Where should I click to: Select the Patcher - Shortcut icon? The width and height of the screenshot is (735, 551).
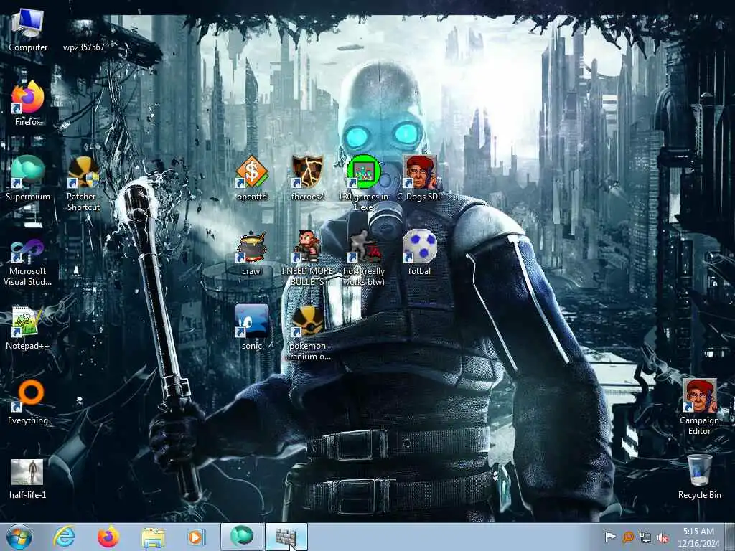tap(83, 184)
